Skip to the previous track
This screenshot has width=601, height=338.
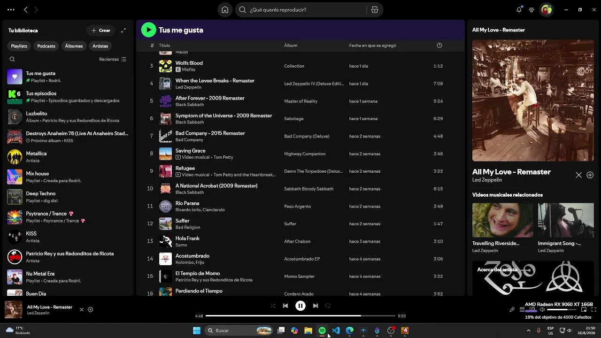[285, 306]
